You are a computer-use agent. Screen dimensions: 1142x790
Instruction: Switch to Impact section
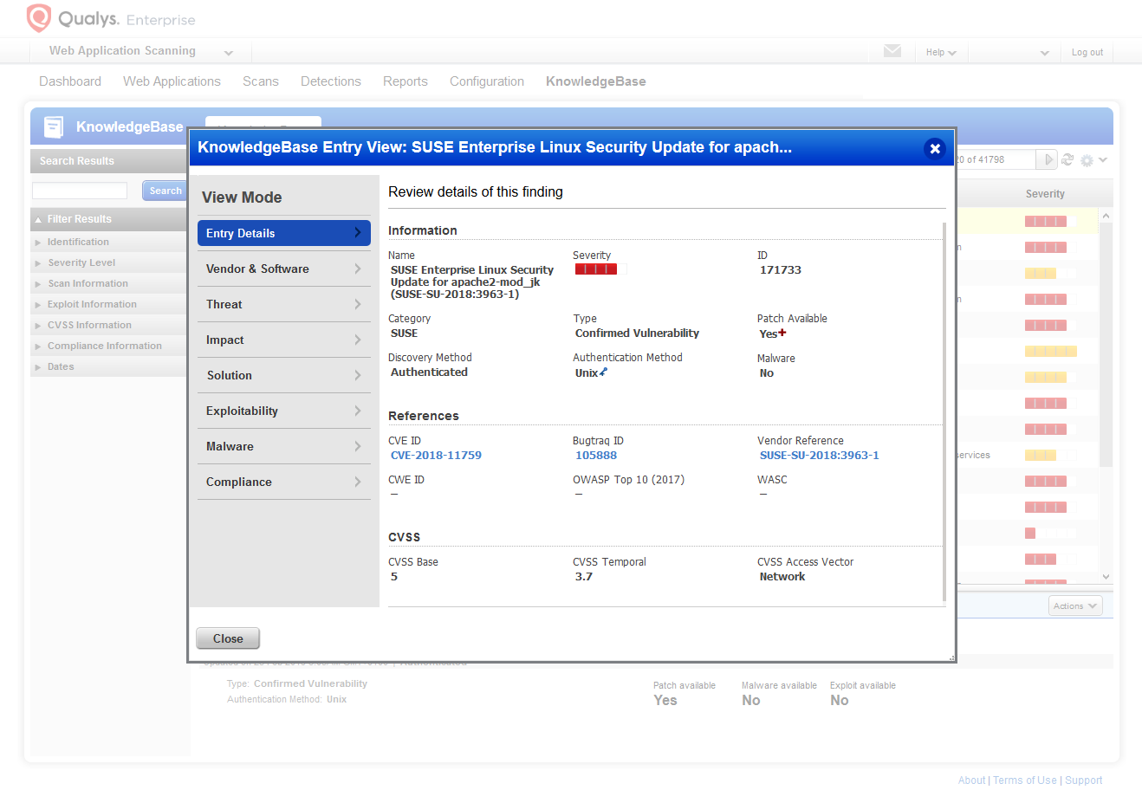point(284,340)
